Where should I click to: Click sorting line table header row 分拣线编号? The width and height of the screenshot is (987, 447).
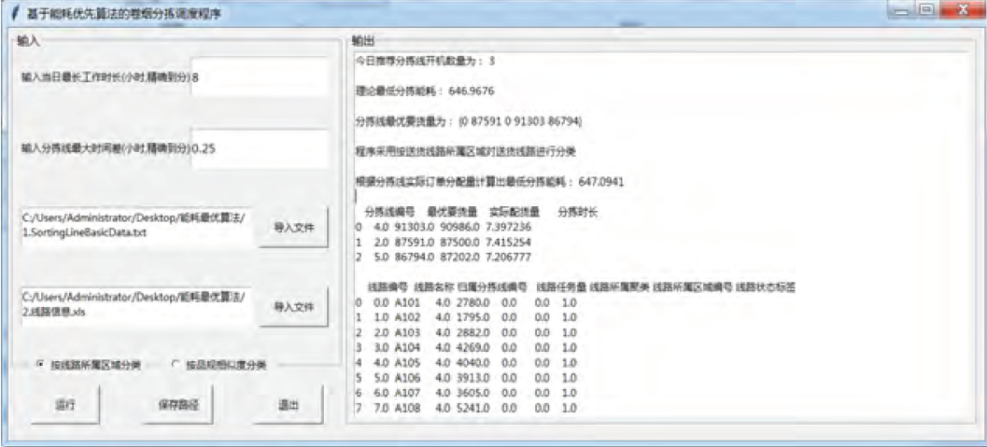point(481,212)
